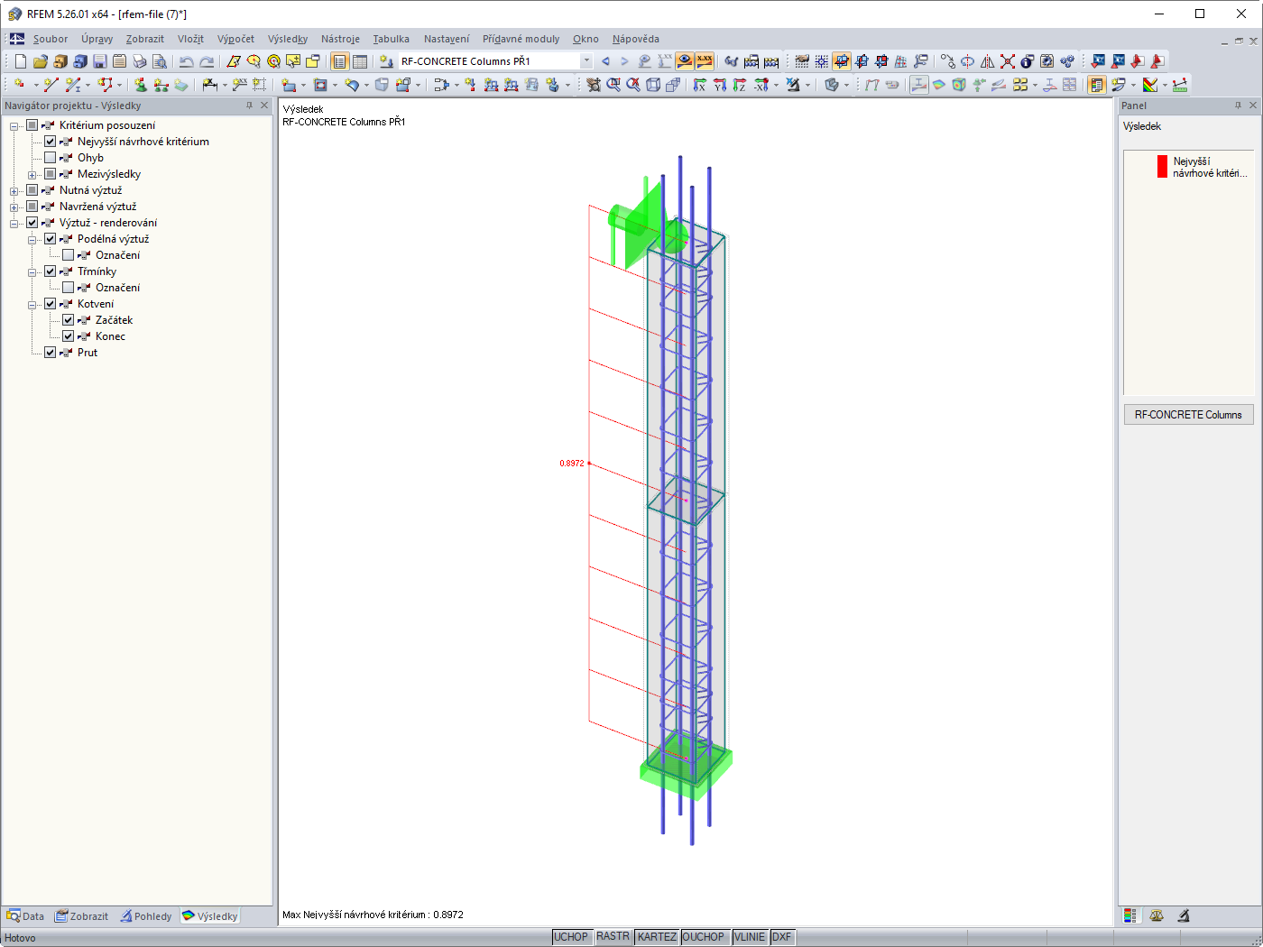Close the right-hand Panel
Viewport: 1263px width, 947px height.
1253,106
